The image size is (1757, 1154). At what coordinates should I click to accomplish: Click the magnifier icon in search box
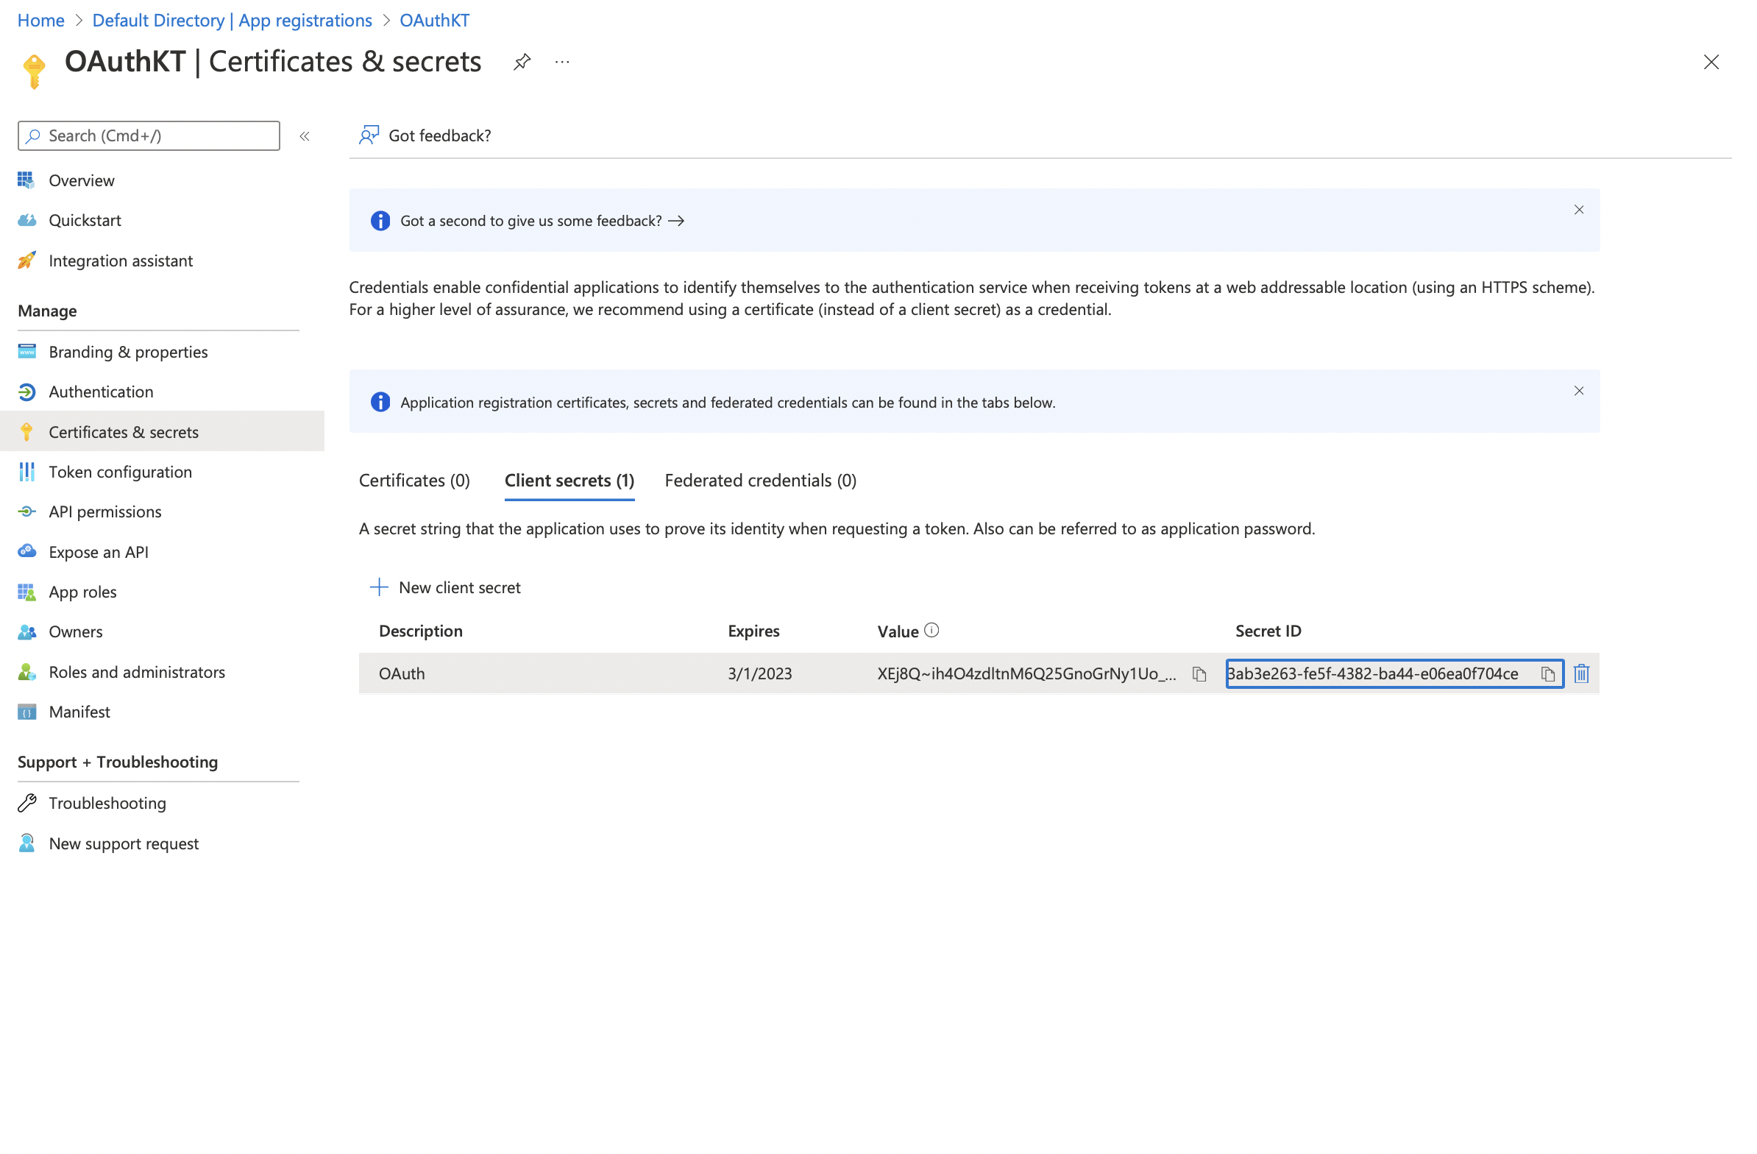(x=32, y=136)
